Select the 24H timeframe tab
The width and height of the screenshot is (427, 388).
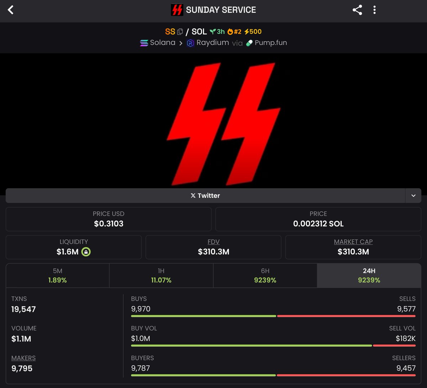(369, 275)
